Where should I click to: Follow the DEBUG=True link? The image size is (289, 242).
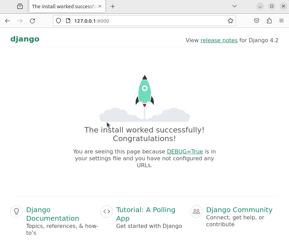click(x=185, y=151)
